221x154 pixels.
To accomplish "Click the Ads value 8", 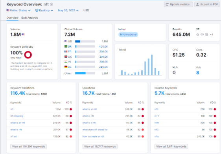I will point(198,73).
